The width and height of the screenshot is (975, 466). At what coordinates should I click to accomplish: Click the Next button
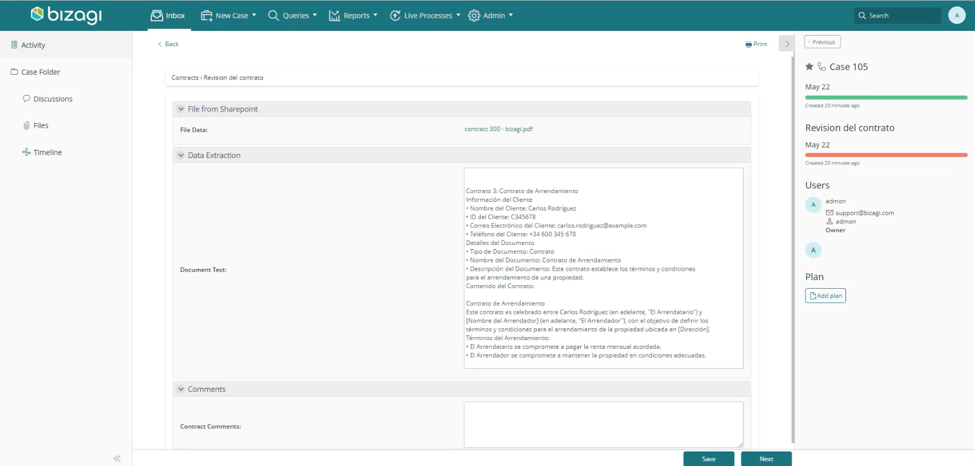[x=766, y=459]
